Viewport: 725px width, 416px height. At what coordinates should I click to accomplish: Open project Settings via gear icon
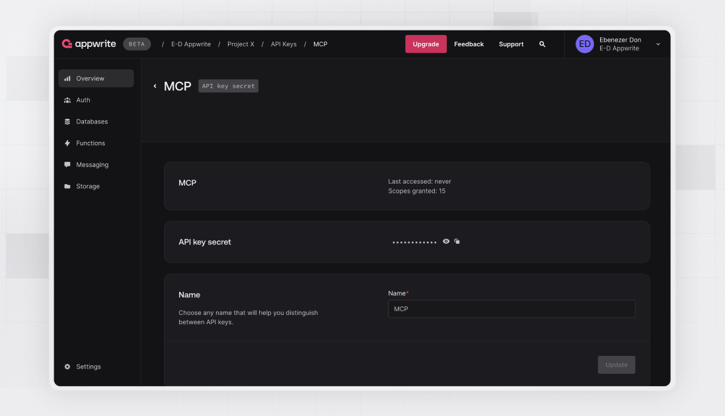coord(67,366)
